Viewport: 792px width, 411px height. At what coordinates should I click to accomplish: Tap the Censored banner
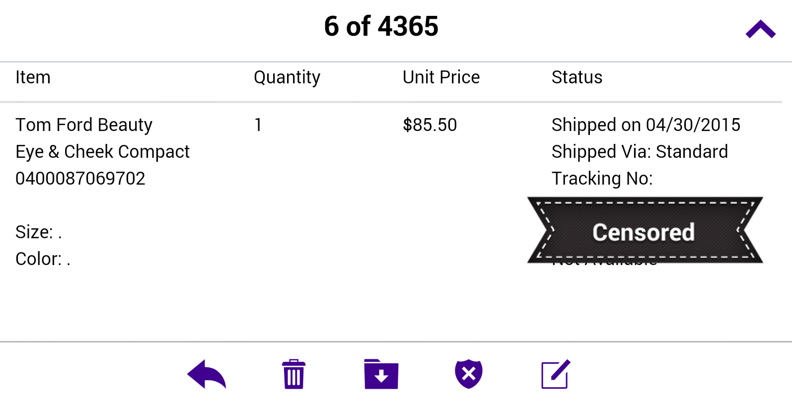pyautogui.click(x=645, y=230)
